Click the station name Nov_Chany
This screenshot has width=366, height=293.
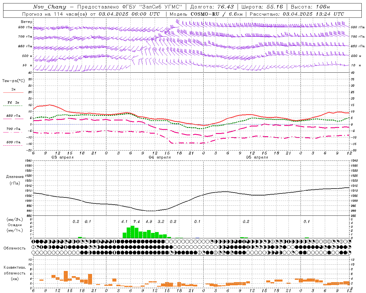tap(49, 7)
